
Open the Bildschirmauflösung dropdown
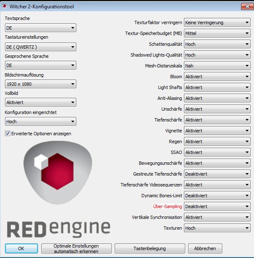coord(40,84)
